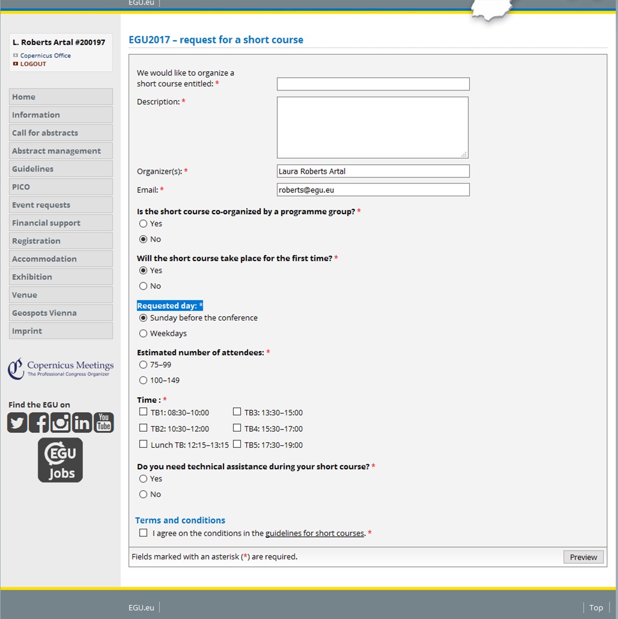Screen dimensions: 618x619
Task: Open the EGU YouTube icon
Action: pos(104,423)
